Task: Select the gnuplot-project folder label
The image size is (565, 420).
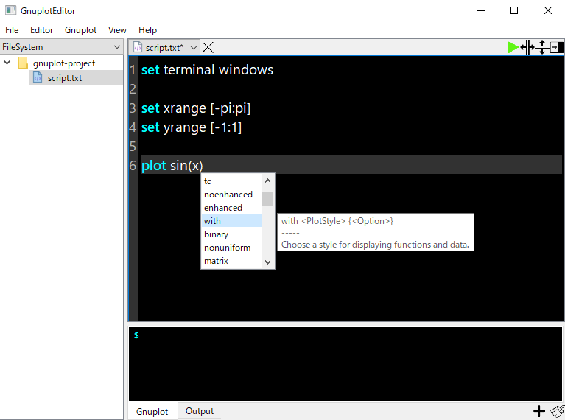Action: point(64,63)
